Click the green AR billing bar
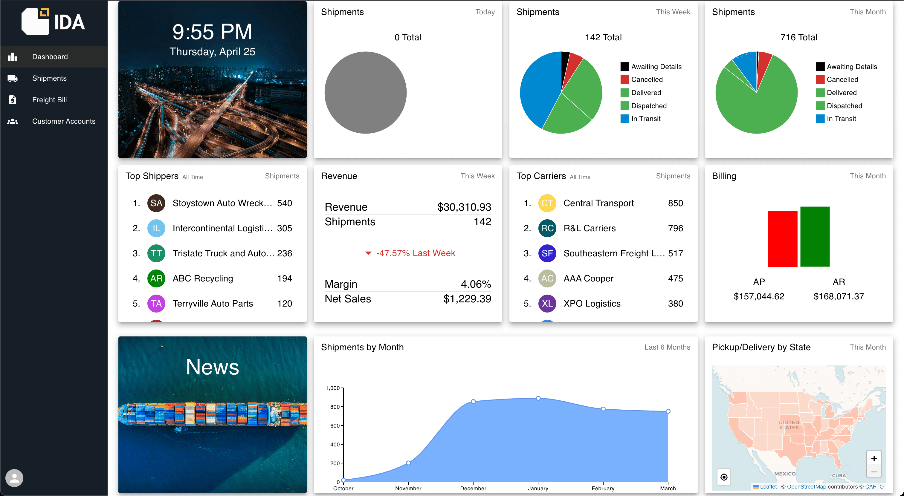This screenshot has height=496, width=904. tap(815, 236)
